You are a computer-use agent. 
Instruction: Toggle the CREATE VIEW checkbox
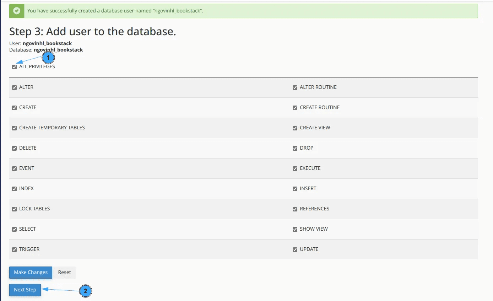point(295,128)
